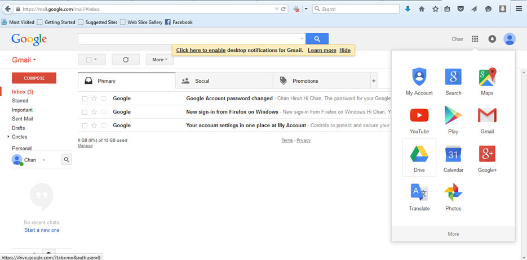This screenshot has width=527, height=260.
Task: Click the Compose button
Action: coord(34,78)
